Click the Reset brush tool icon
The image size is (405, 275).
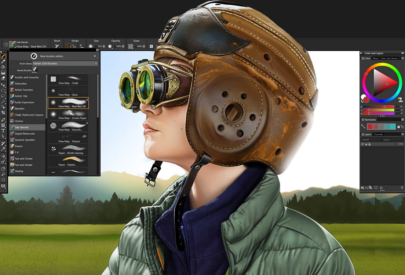point(57,45)
